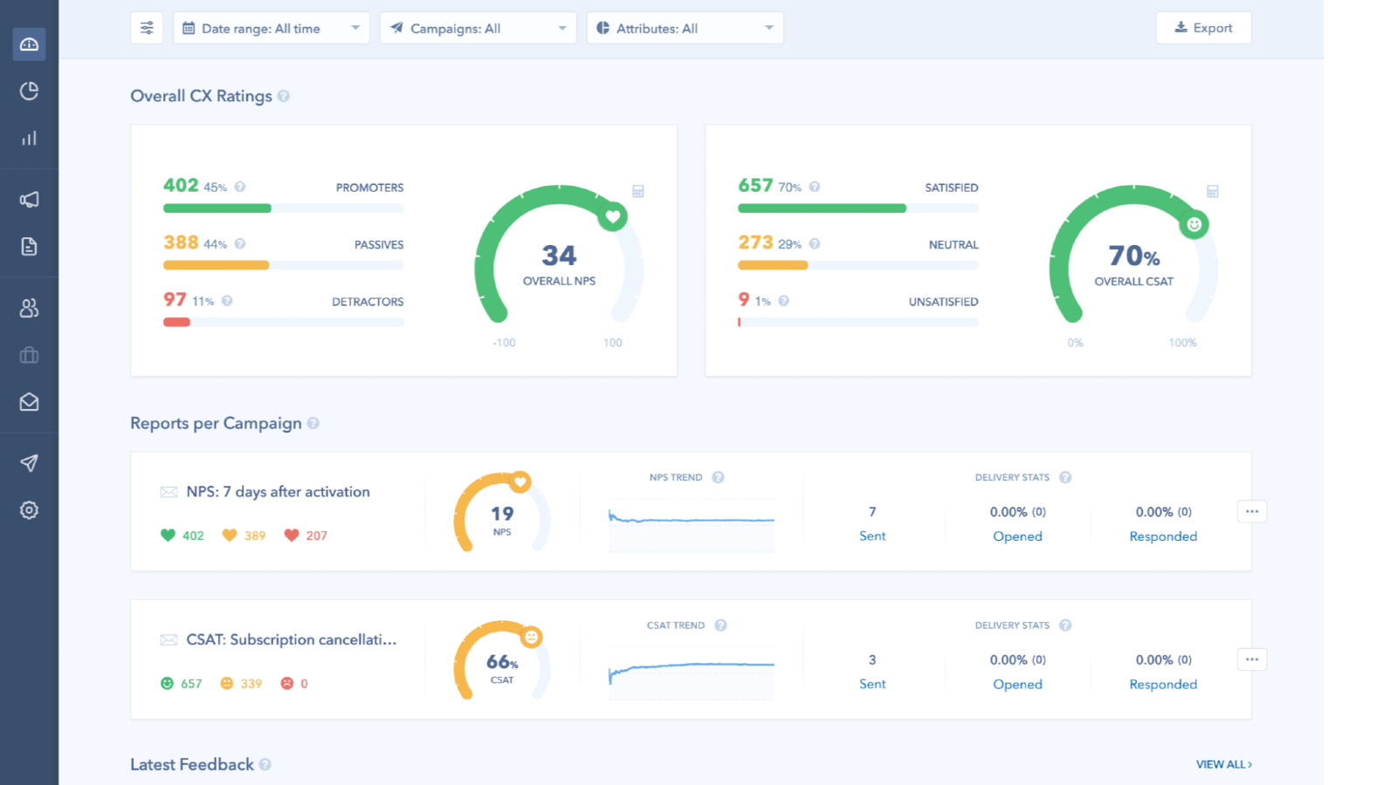Viewport: 1397px width, 785px height.
Task: Click the paper plane send icon
Action: tap(29, 463)
